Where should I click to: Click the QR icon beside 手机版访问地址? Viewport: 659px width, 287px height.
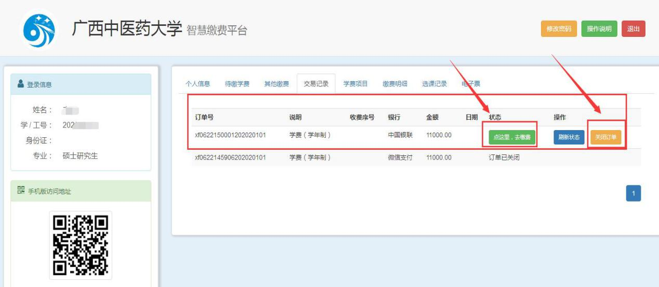(x=20, y=191)
